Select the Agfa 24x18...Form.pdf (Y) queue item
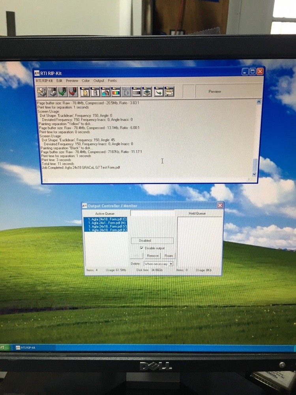The width and height of the screenshot is (296, 395). click(x=105, y=226)
